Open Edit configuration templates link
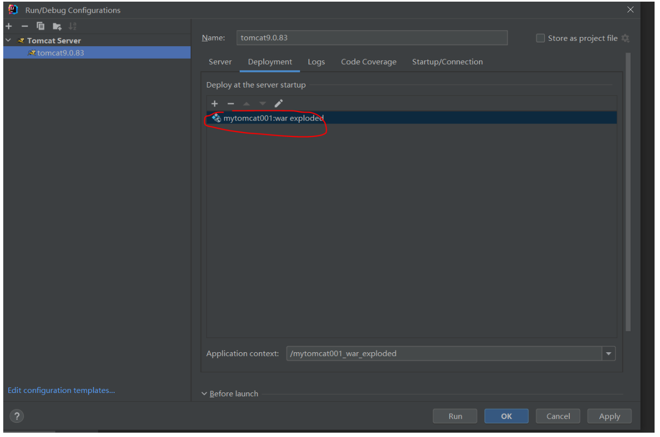This screenshot has height=437, width=660. tap(61, 390)
